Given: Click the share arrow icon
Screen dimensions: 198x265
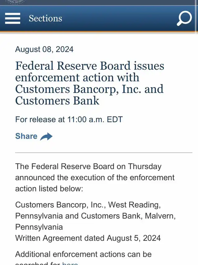Looking at the screenshot, I should pos(46,137).
